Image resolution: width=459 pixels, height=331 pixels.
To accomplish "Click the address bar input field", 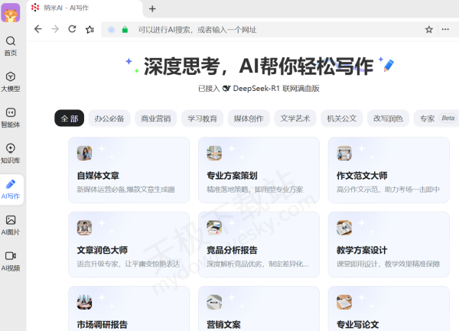I will [268, 30].
